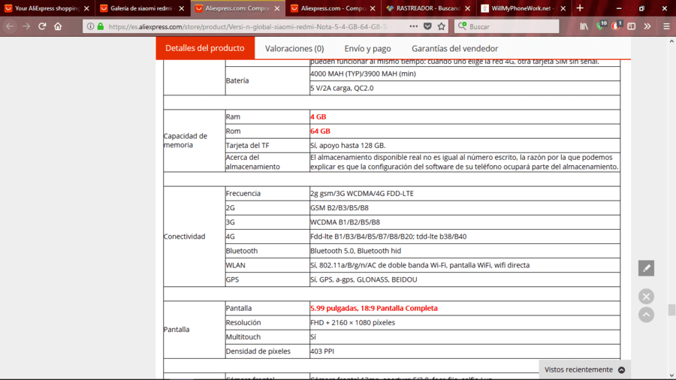
Task: Click the '5 V/2A carga, QC2.0' cell
Action: tap(465, 88)
